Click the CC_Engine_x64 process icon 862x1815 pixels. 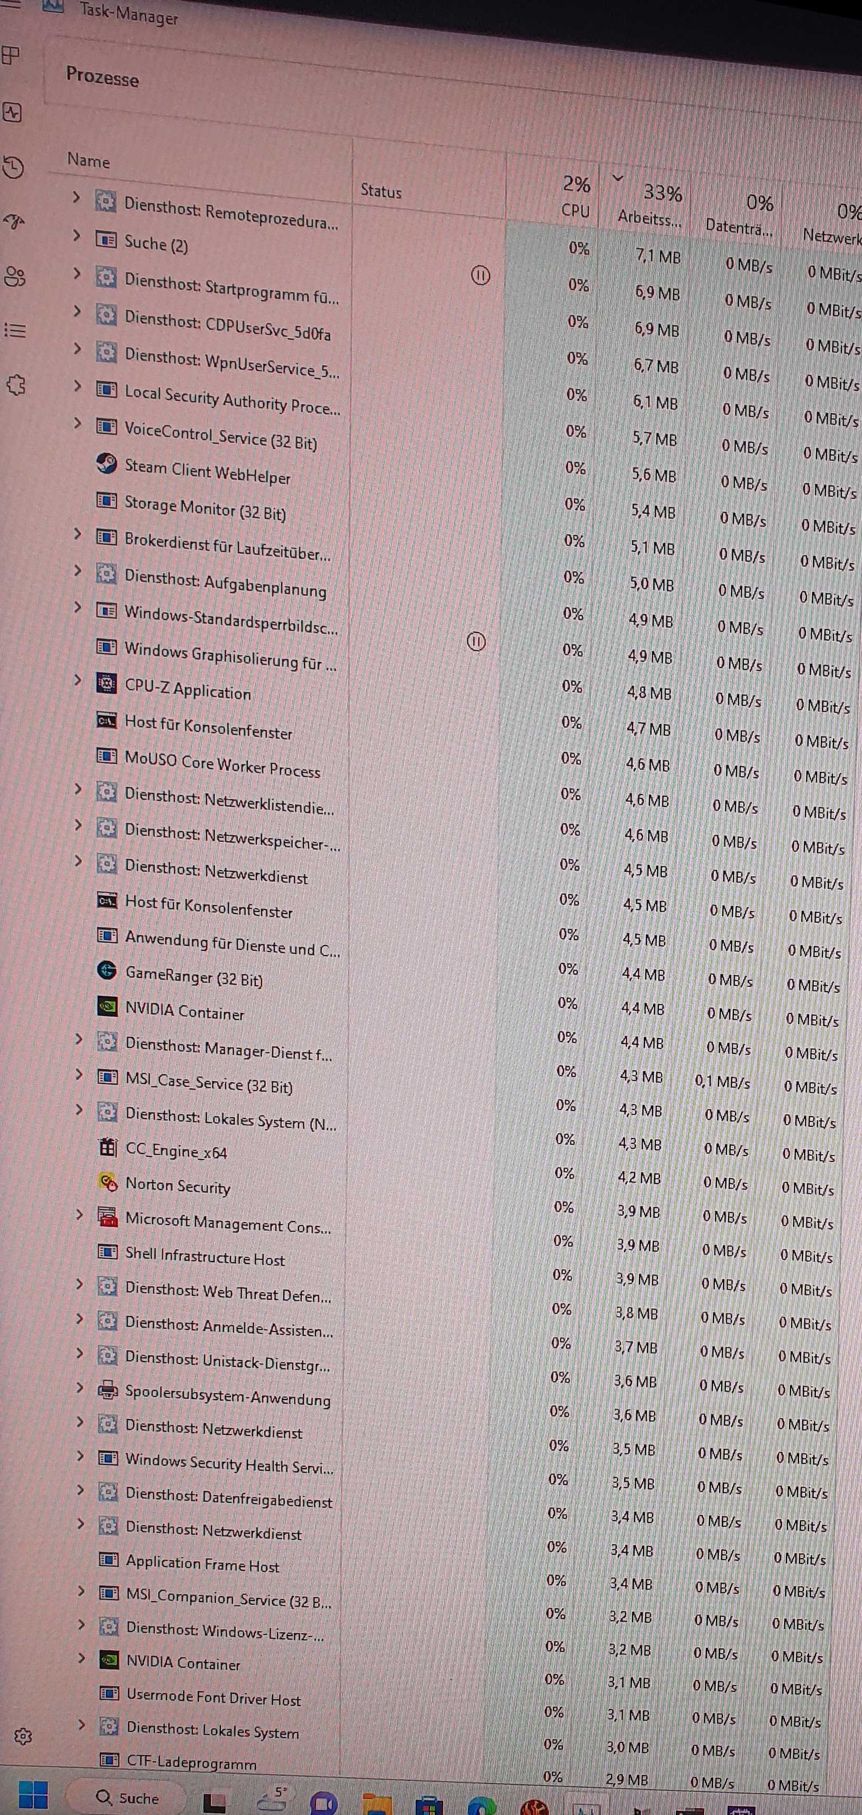coord(108,1147)
